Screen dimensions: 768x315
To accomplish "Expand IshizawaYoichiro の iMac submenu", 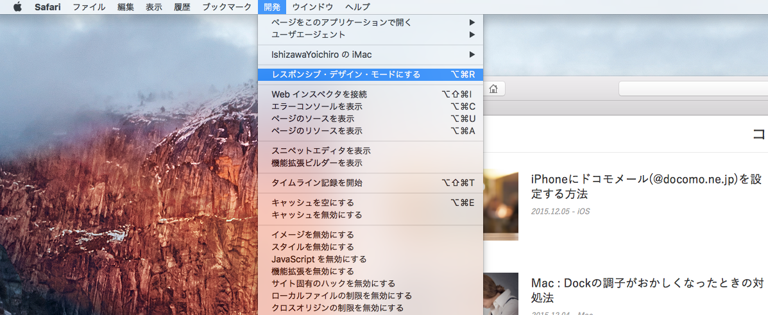I will [x=370, y=55].
